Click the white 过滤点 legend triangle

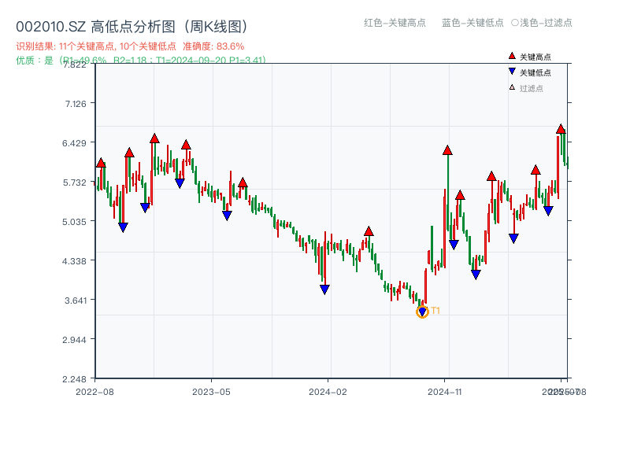tap(512, 87)
